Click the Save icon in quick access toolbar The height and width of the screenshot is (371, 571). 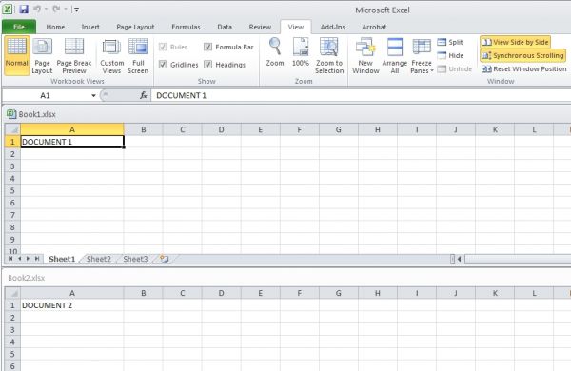(24, 10)
